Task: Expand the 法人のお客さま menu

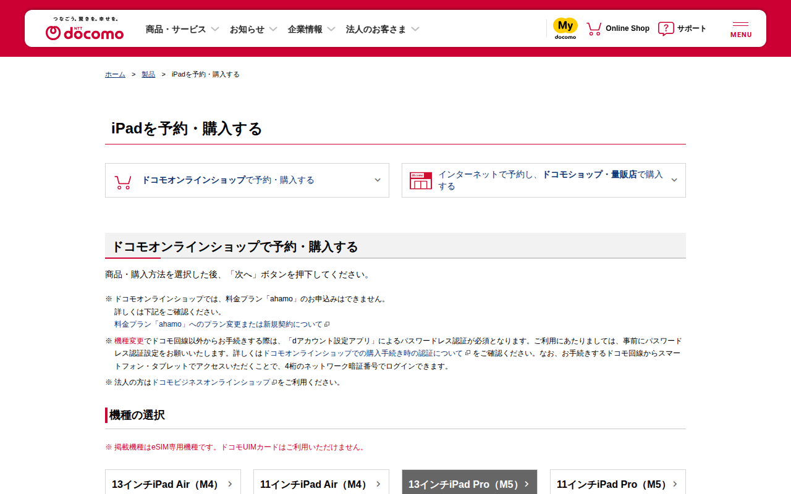Action: tap(383, 29)
